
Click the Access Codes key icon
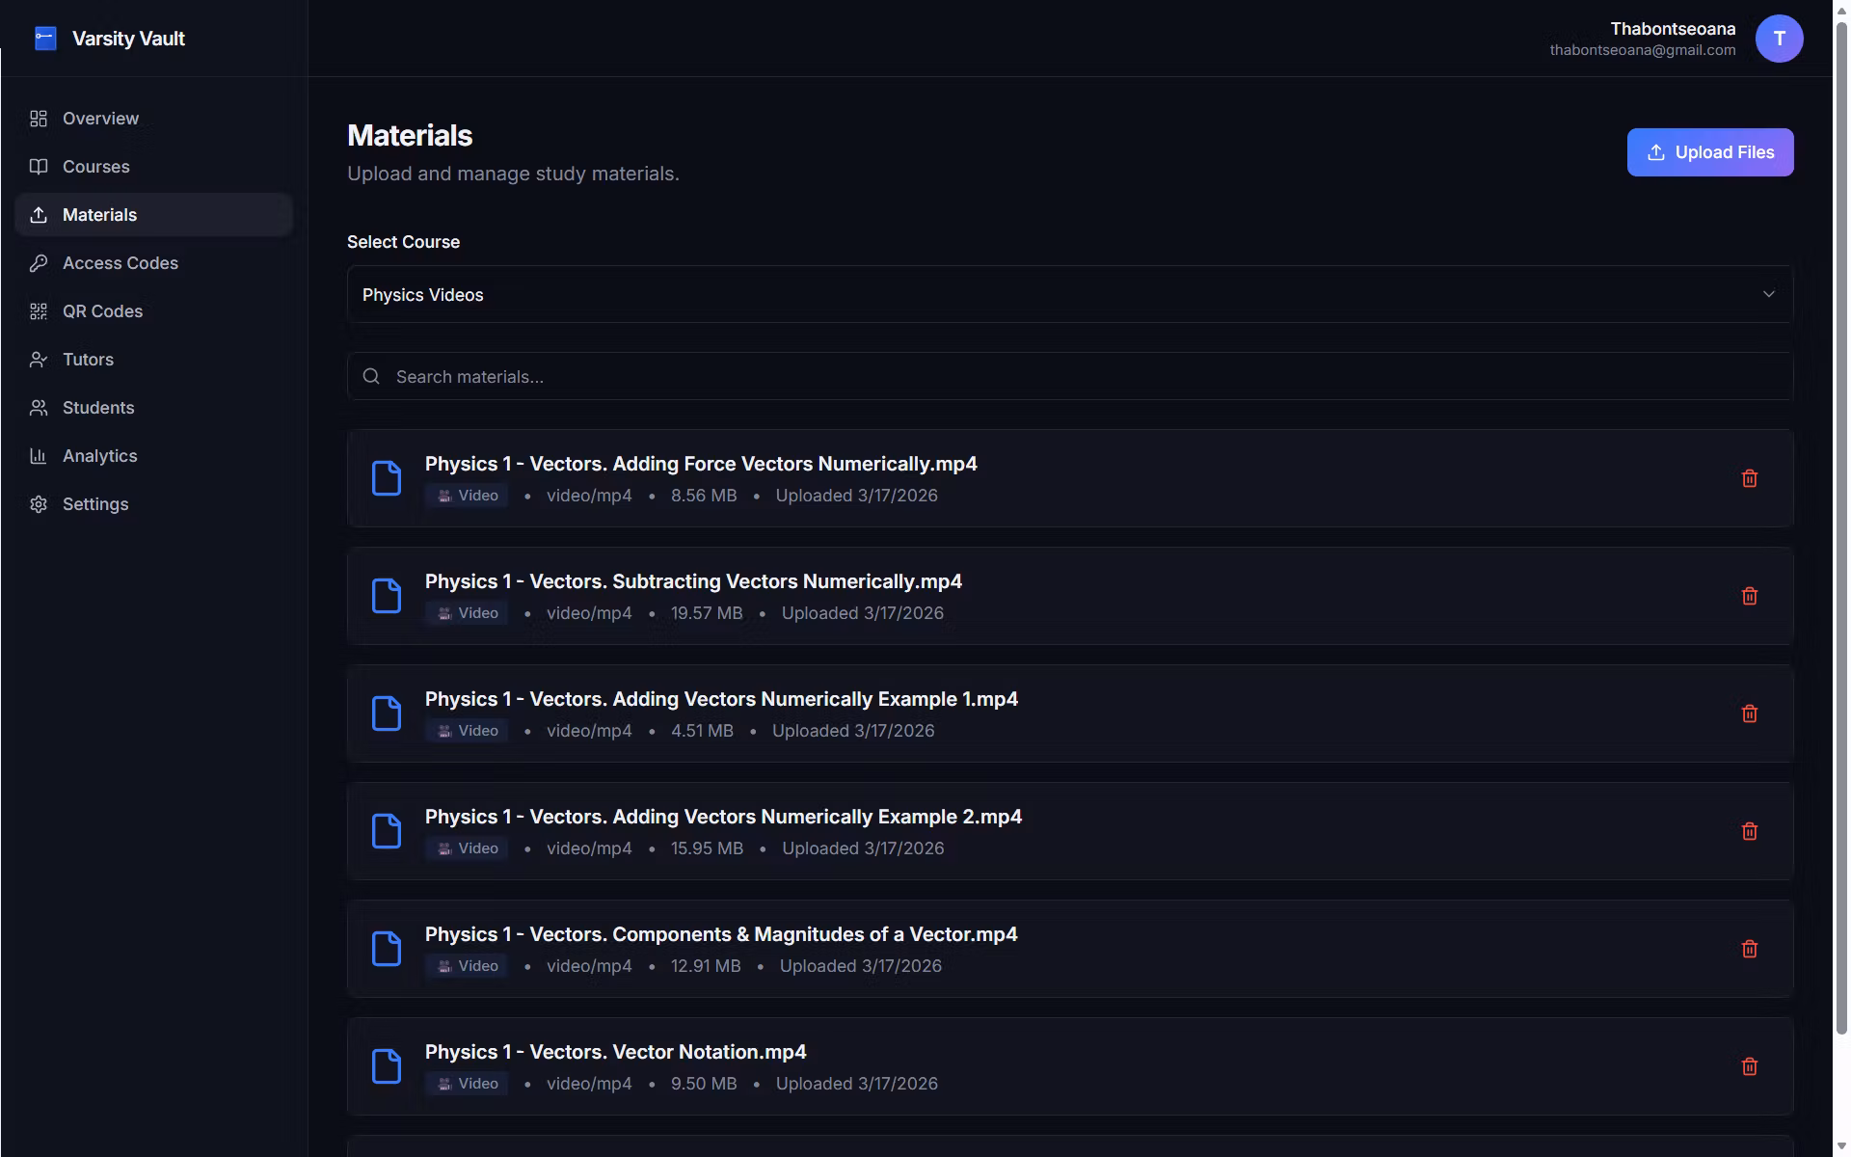pos(39,263)
